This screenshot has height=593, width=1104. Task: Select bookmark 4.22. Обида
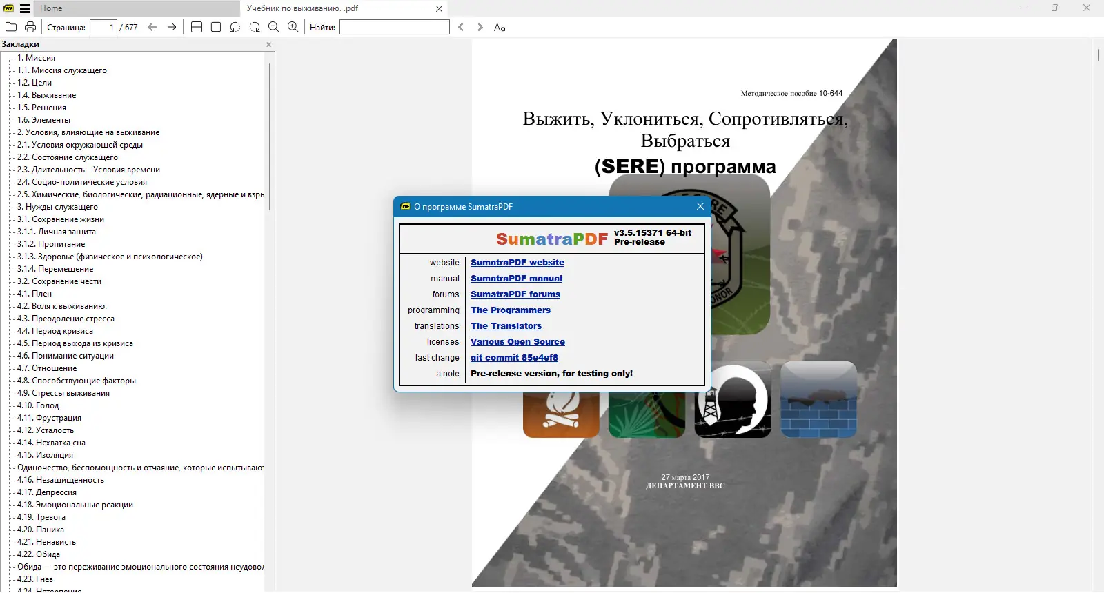[39, 554]
